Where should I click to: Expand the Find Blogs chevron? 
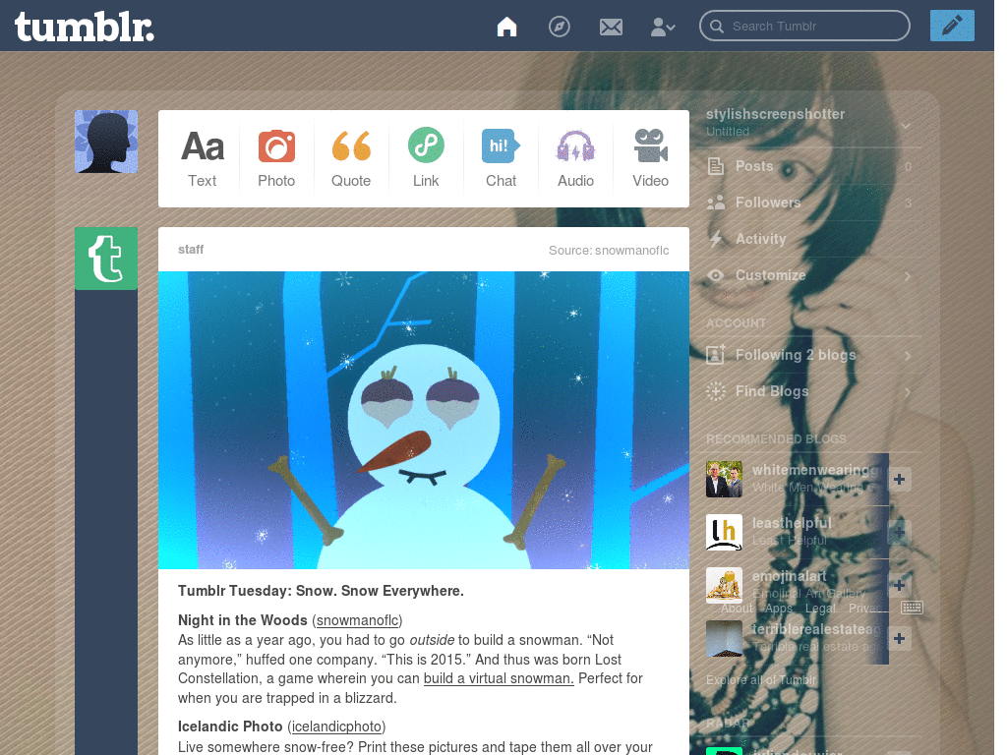[x=908, y=392]
